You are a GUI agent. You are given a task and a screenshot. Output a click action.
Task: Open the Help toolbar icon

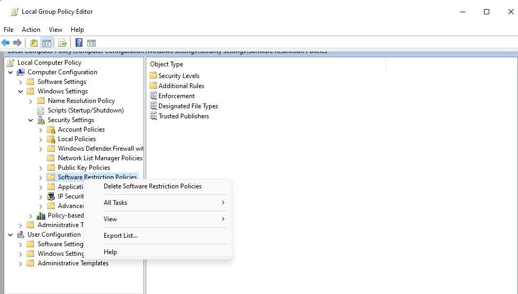pyautogui.click(x=79, y=43)
